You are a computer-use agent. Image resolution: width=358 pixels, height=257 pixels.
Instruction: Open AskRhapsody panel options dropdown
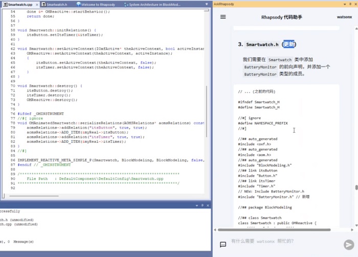click(345, 4)
